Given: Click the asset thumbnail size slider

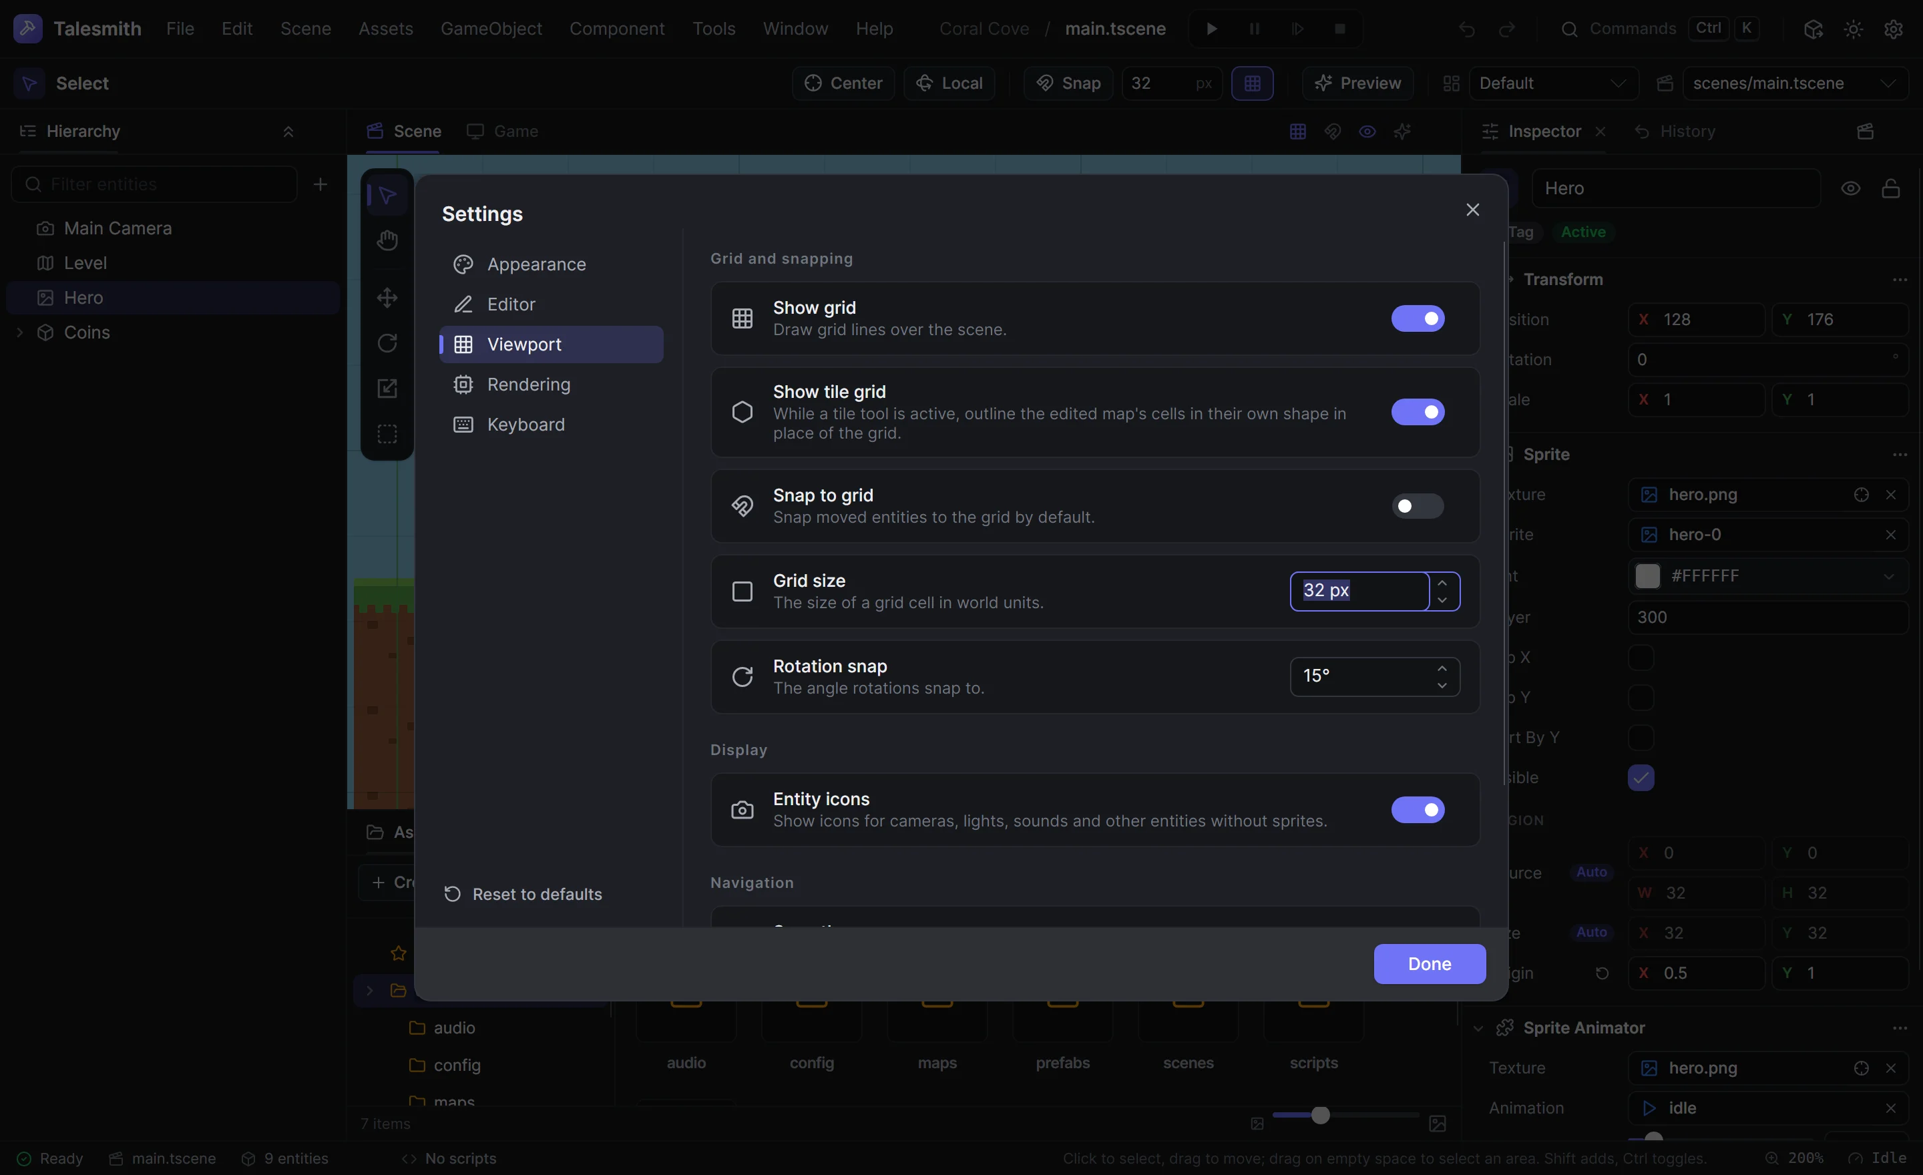Looking at the screenshot, I should point(1345,1116).
